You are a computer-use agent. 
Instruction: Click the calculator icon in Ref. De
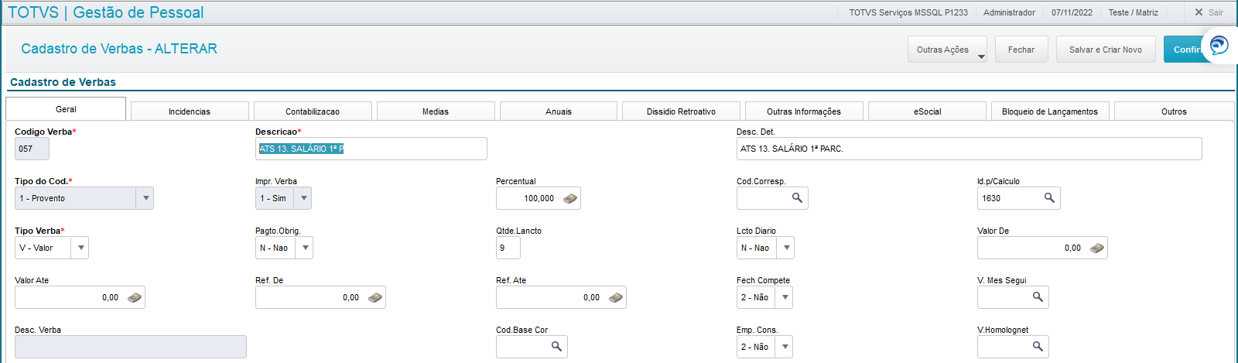point(375,298)
